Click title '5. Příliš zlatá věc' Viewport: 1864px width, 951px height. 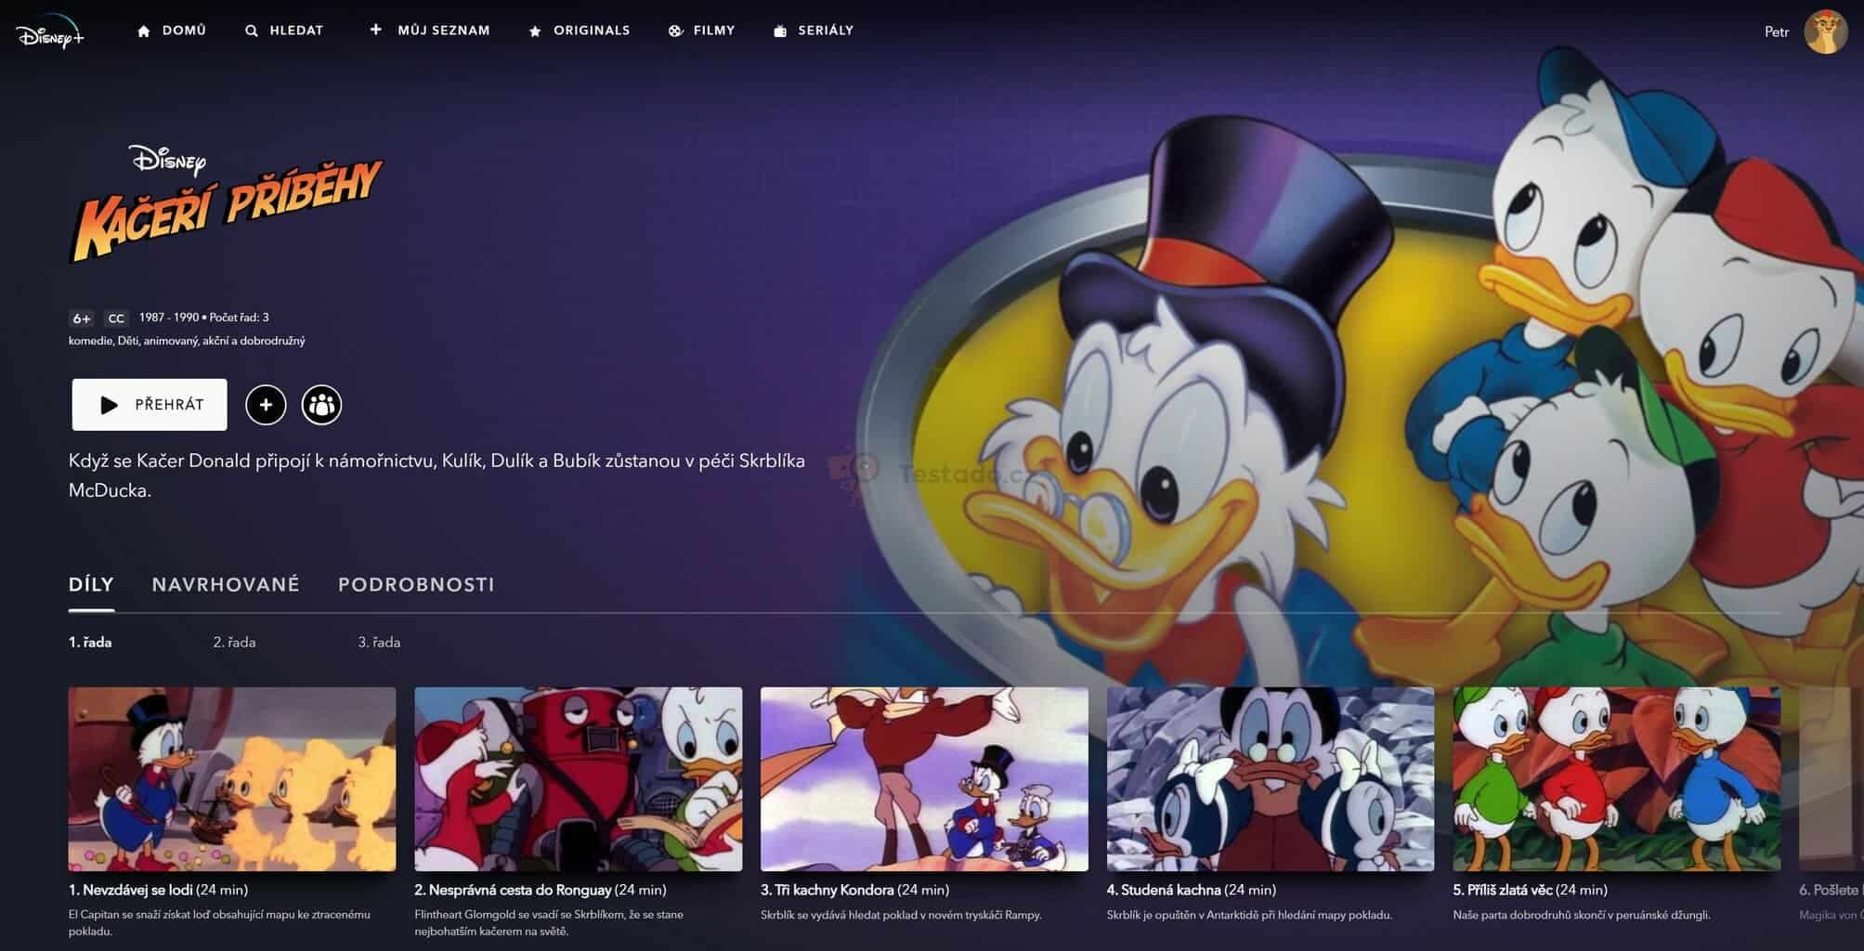[x=1503, y=890]
